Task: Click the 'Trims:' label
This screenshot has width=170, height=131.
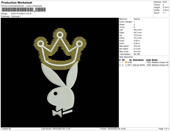Action: (122, 27)
